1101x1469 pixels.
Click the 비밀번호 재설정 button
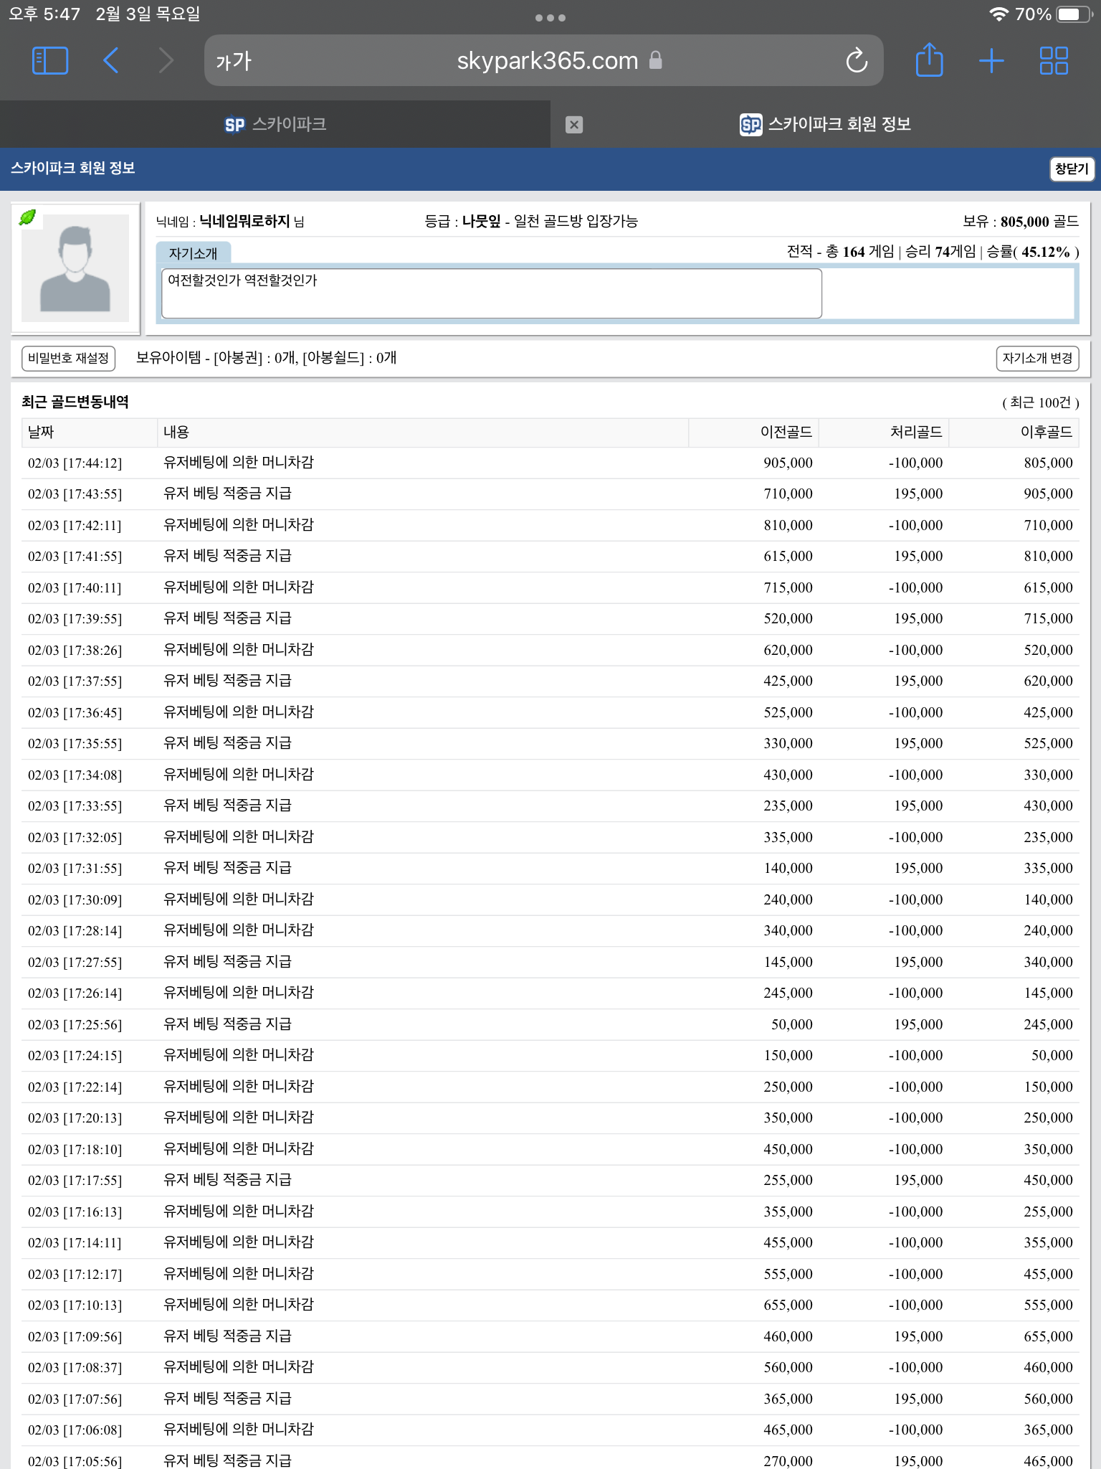(69, 358)
